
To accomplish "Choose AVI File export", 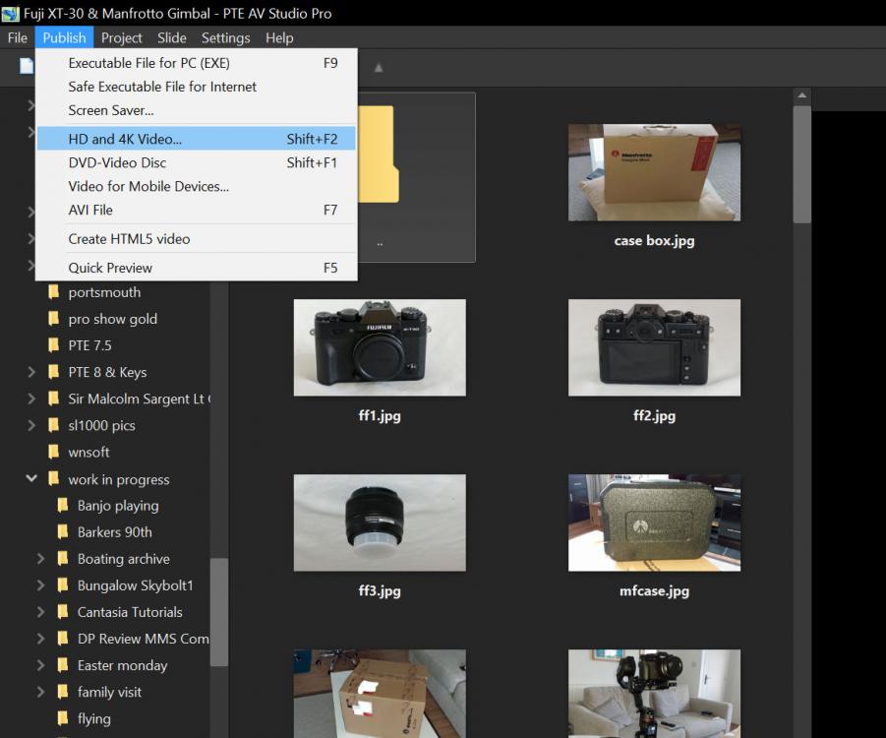I will click(x=196, y=210).
